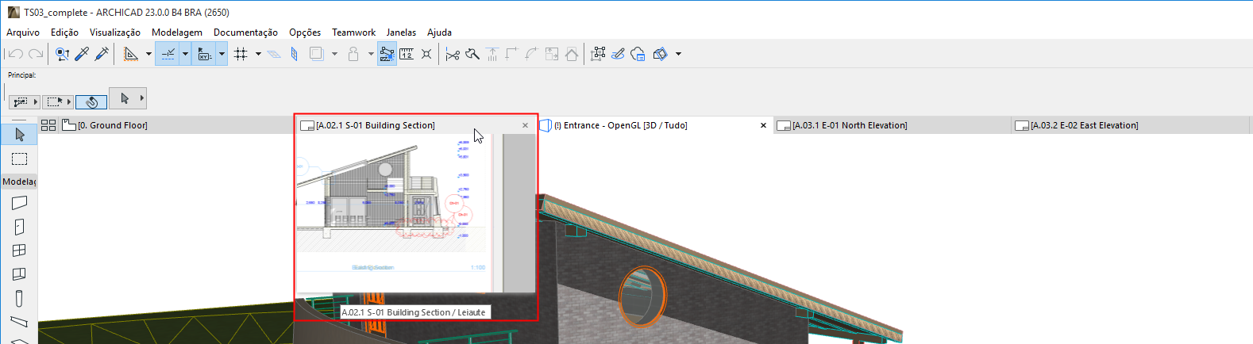
Task: Click the Selection Settings nodes icon
Action: click(x=598, y=54)
